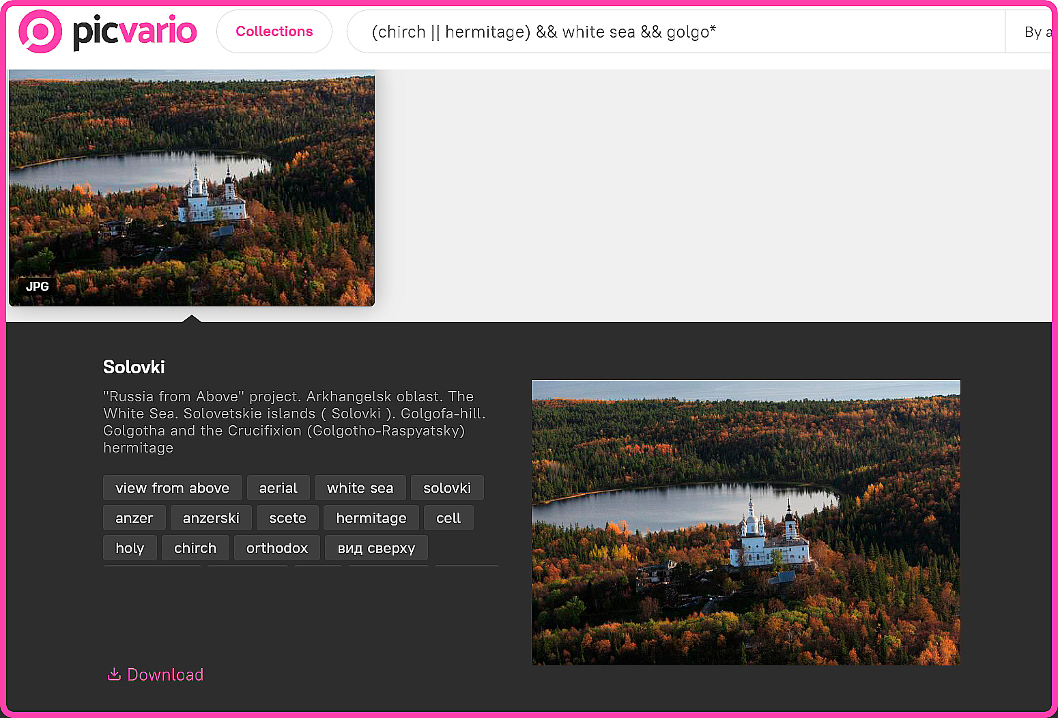The width and height of the screenshot is (1058, 718).
Task: Download the Solovki image via text link
Action: pyautogui.click(x=165, y=674)
